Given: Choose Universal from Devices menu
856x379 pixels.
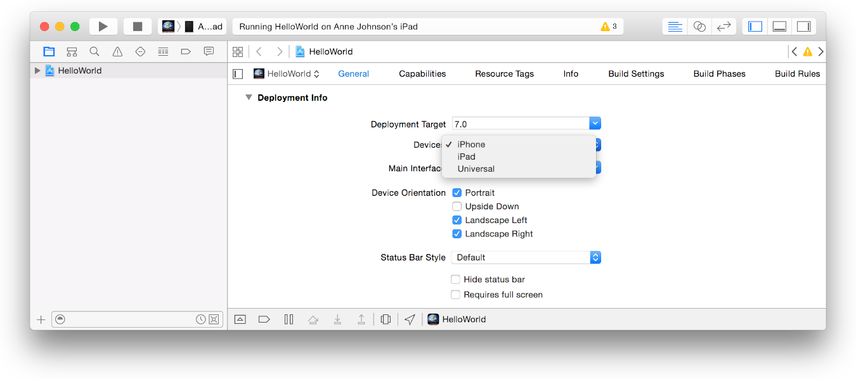Looking at the screenshot, I should click(x=519, y=169).
